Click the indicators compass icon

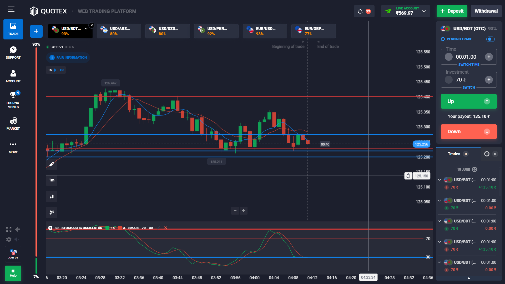52,212
